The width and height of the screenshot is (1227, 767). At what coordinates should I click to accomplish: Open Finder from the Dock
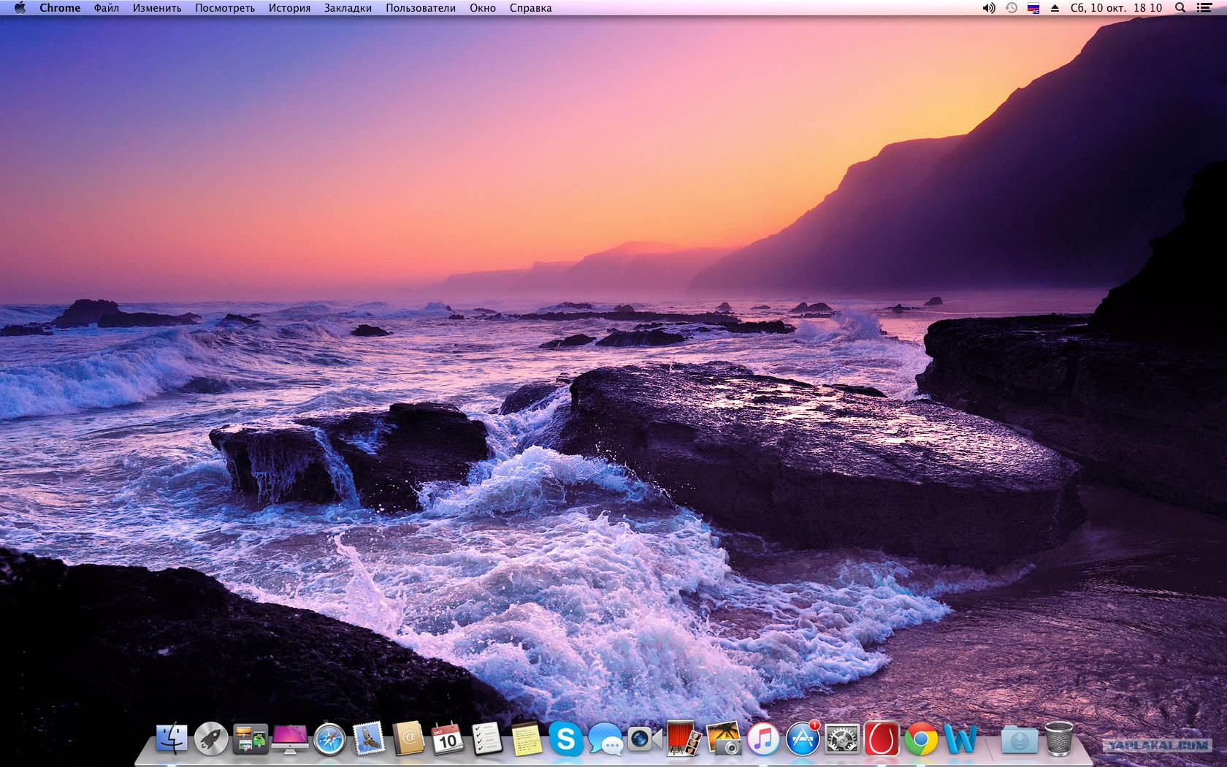click(x=172, y=739)
